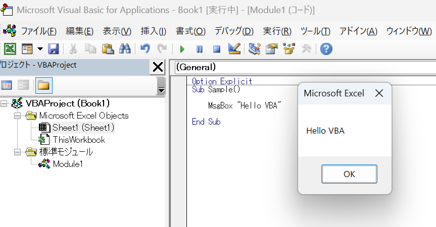
Task: Open the Project Explorer toolbar icon
Action: pos(255,49)
